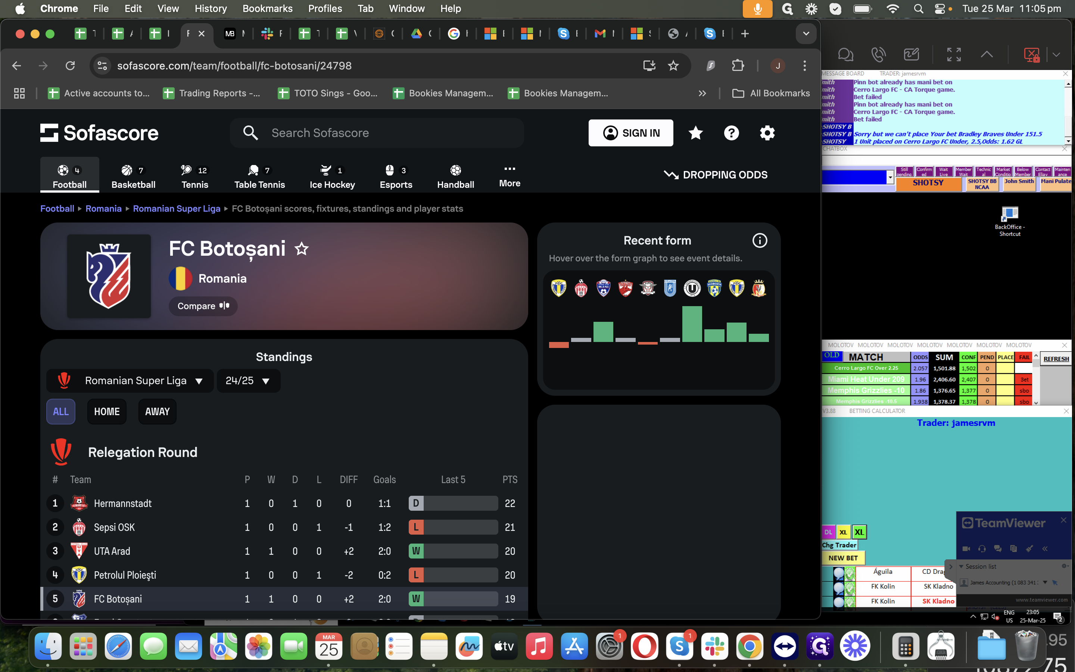Follow Romanian Super Liga breadcrumb link

[x=176, y=208]
